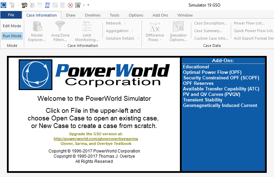The width and height of the screenshot is (274, 177).
Task: Click the save case icon in quick access toolbar
Action: tap(12, 5)
